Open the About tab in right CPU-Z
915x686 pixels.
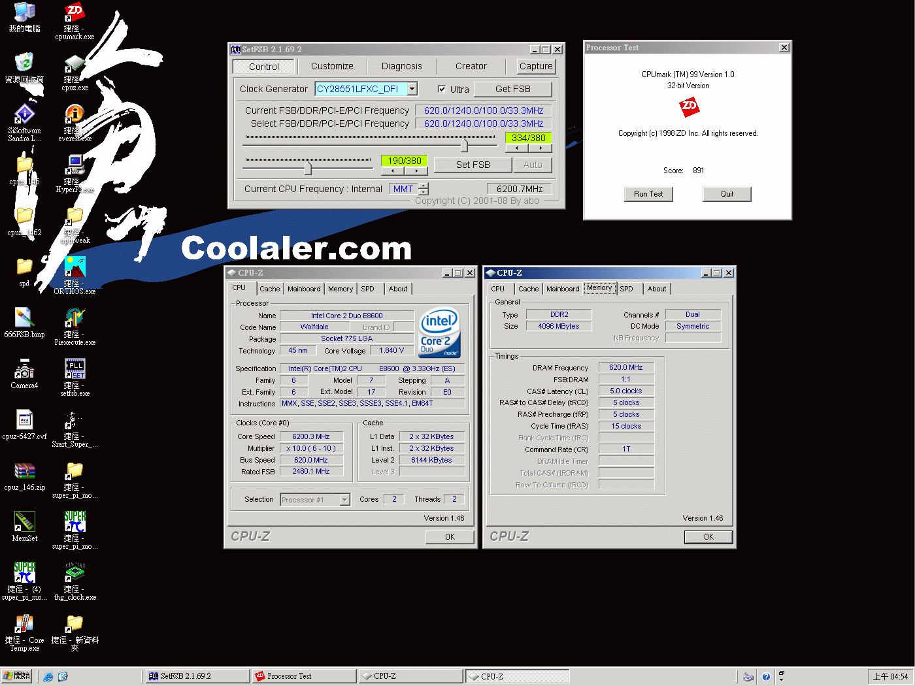point(657,289)
